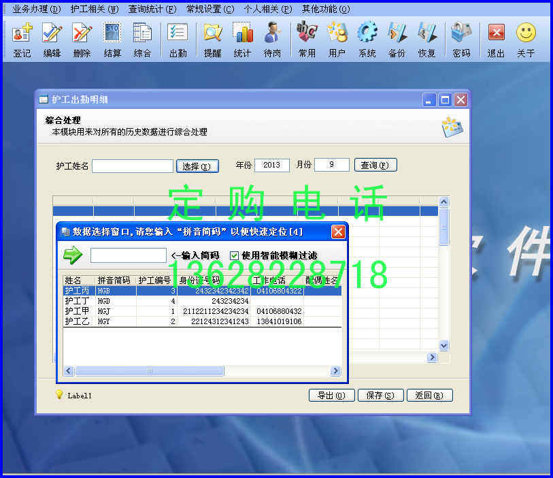The image size is (553, 478).
Task: Click the 备份 backup toolbar icon
Action: [x=397, y=39]
